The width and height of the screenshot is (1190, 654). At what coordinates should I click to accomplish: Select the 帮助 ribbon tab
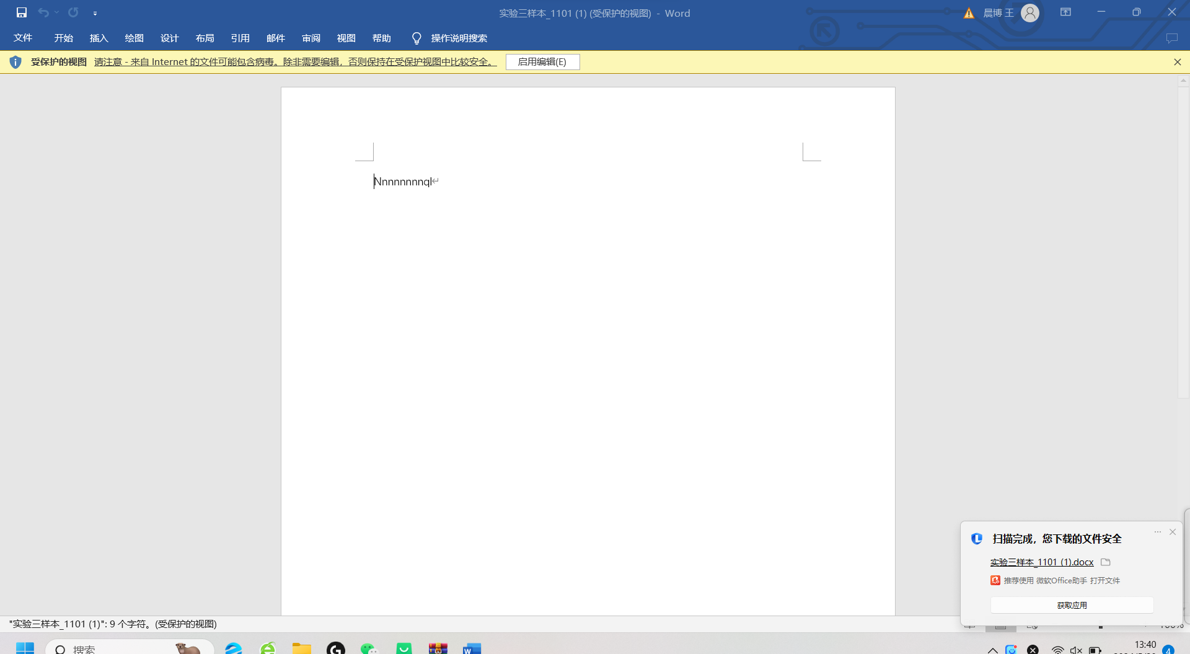382,38
